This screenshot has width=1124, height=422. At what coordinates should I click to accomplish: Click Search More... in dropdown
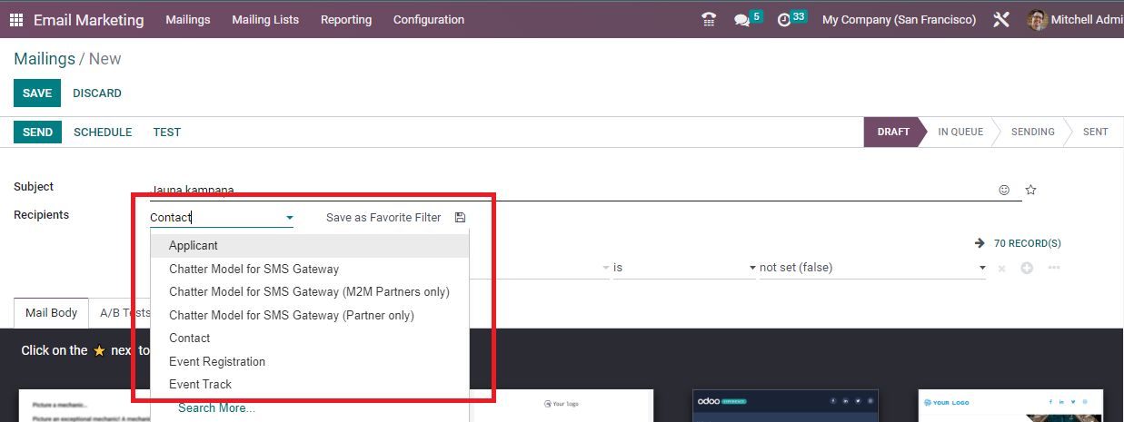point(216,408)
